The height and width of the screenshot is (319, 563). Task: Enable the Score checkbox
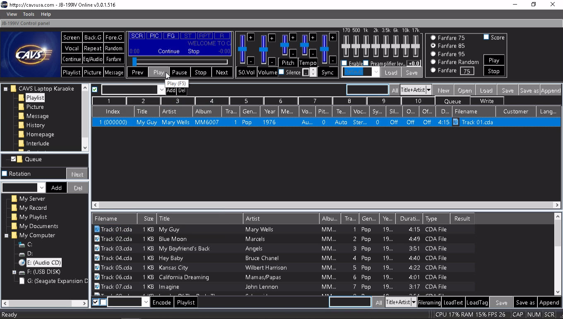[x=486, y=37]
